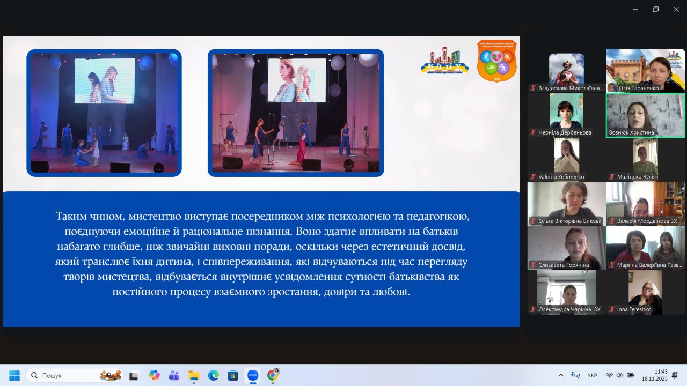Screen dimensions: 687x386
Task: Expand the hidden system tray icons chevron
Action: [561, 375]
